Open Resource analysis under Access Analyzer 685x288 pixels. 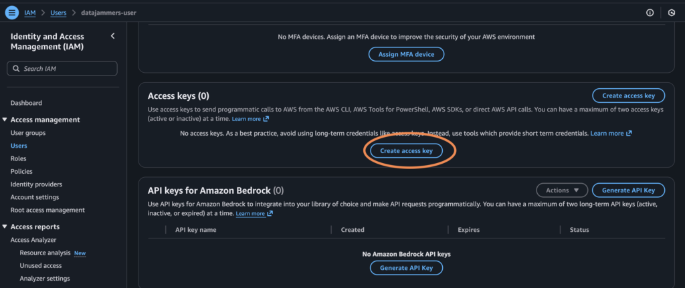click(x=45, y=253)
